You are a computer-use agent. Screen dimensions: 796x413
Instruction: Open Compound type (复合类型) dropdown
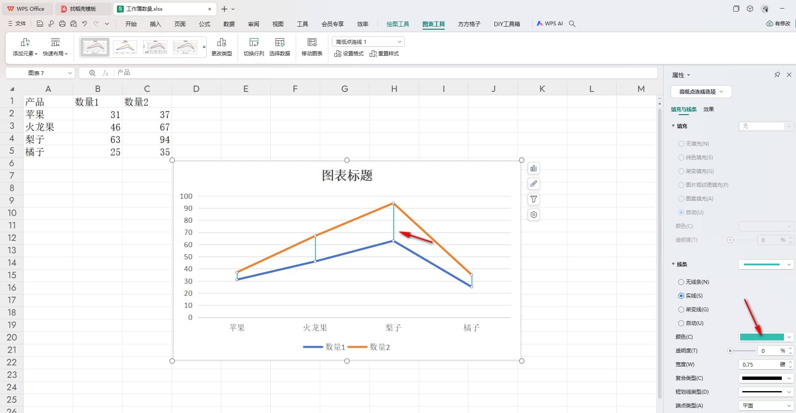(x=766, y=378)
